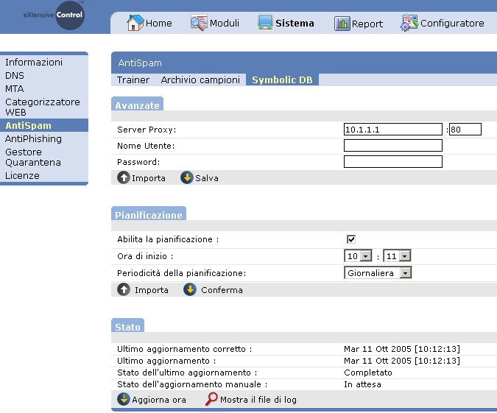Click the Home house icon
This screenshot has height=413, width=497.
pos(135,23)
